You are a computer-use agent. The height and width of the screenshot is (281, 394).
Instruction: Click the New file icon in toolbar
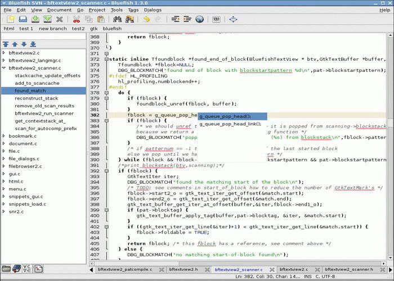click(x=10, y=19)
